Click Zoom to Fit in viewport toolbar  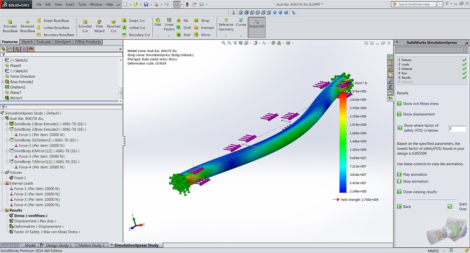224,43
